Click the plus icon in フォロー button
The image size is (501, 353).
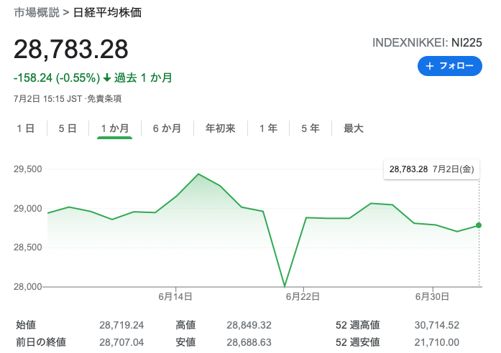tap(430, 66)
